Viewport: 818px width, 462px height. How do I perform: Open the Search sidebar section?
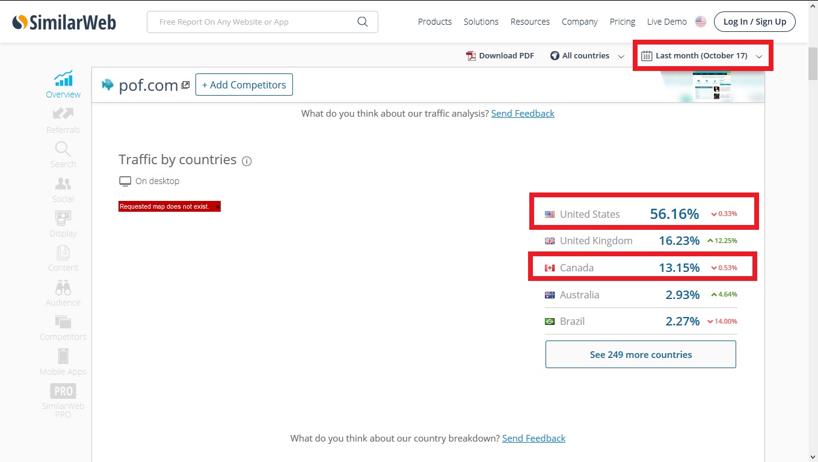click(63, 155)
